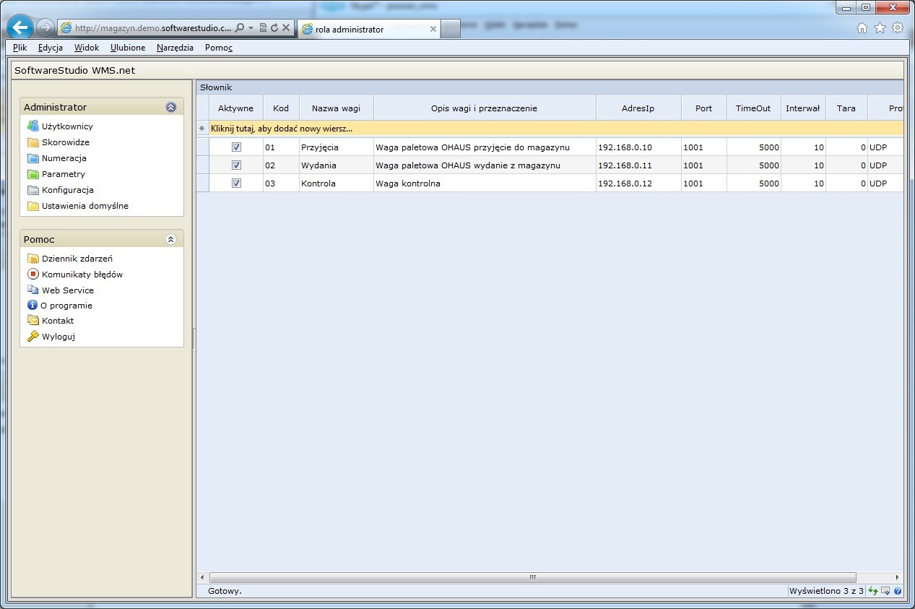This screenshot has height=609, width=915.
Task: Click the Wyloguj key icon
Action: tap(32, 337)
